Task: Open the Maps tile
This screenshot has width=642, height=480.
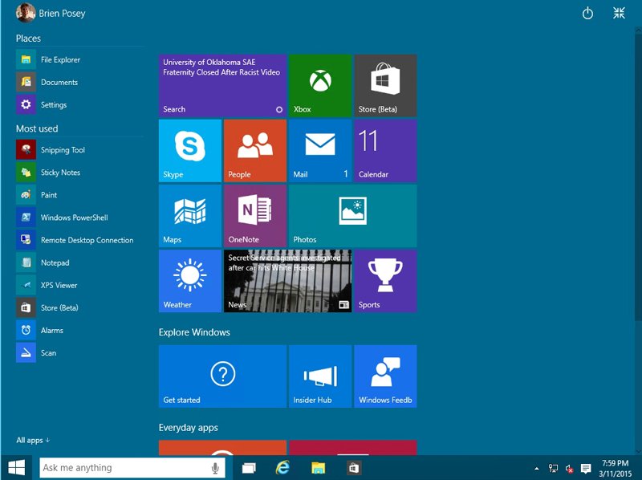Action: pos(190,216)
